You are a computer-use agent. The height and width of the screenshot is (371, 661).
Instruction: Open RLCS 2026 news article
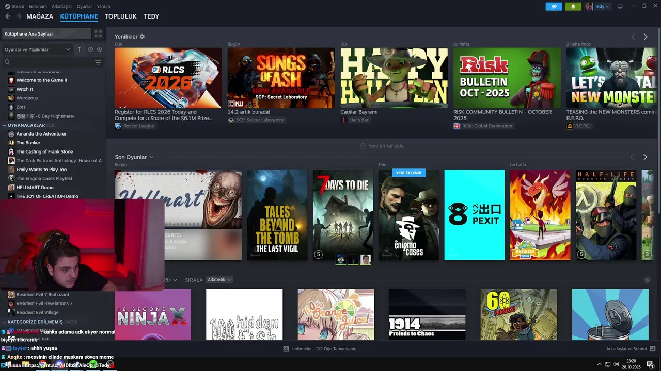pos(168,78)
